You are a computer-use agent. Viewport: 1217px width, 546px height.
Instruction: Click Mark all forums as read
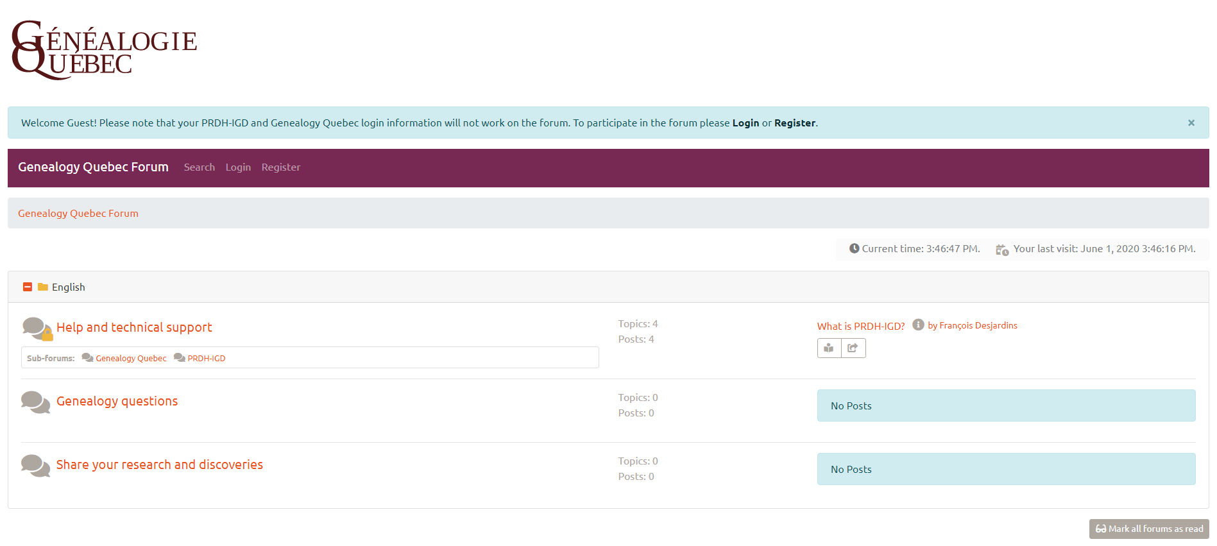pos(1149,529)
